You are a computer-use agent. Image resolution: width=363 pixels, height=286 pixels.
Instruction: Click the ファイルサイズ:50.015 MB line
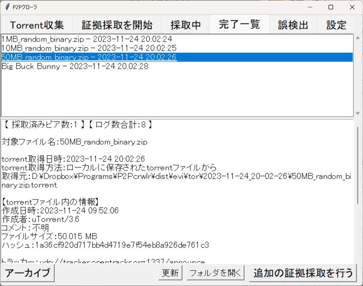tap(49, 236)
